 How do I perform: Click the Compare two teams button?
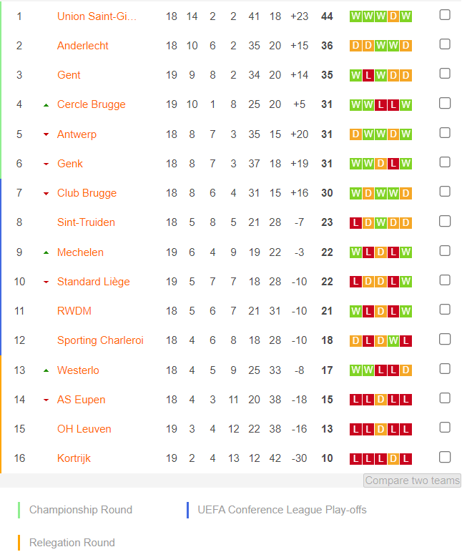click(412, 480)
